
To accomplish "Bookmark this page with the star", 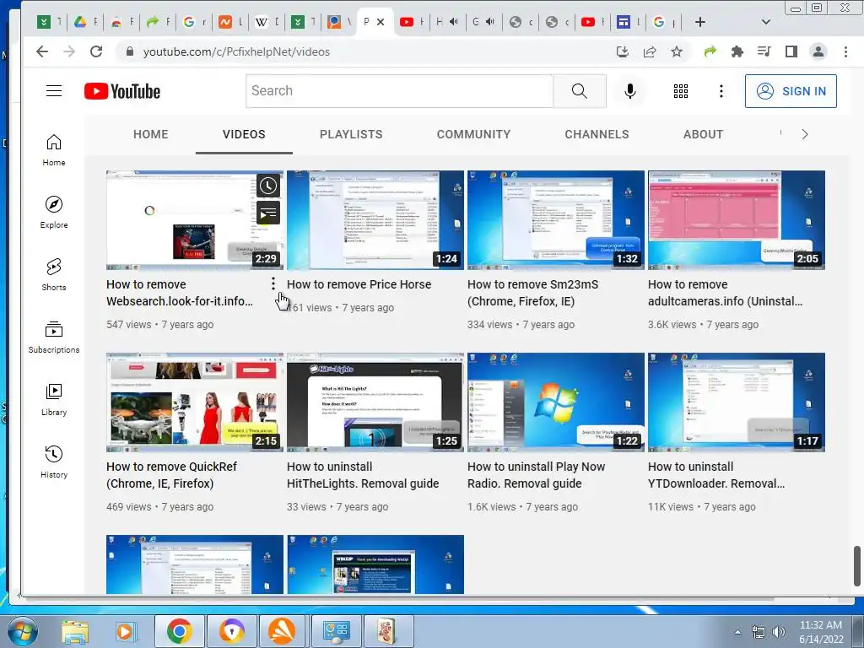I will pos(677,51).
